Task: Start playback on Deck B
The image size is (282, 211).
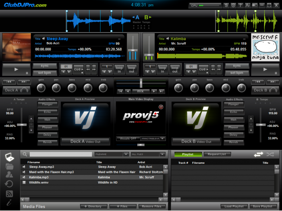Action: click(265, 69)
